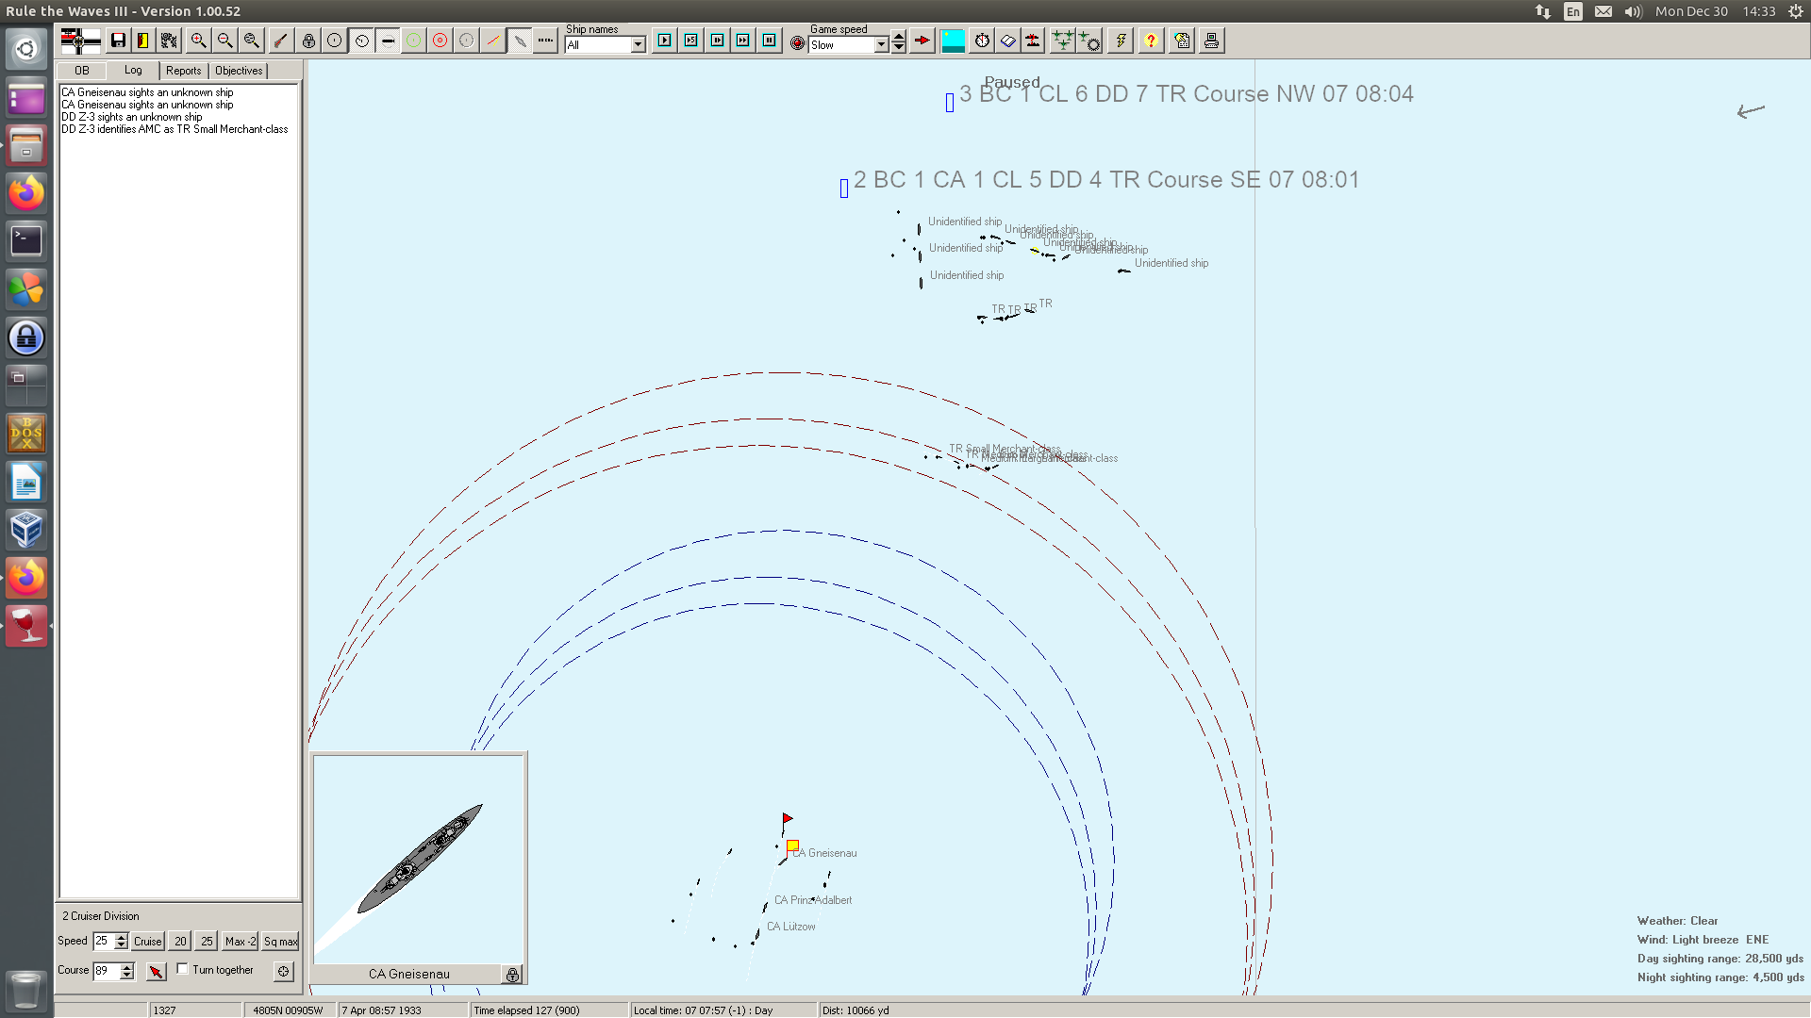Zoom in with the plus magnifier
1811x1018 pixels.
point(198,41)
